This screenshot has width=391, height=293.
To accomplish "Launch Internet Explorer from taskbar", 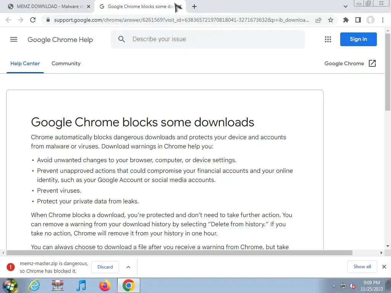I will 34,285.
